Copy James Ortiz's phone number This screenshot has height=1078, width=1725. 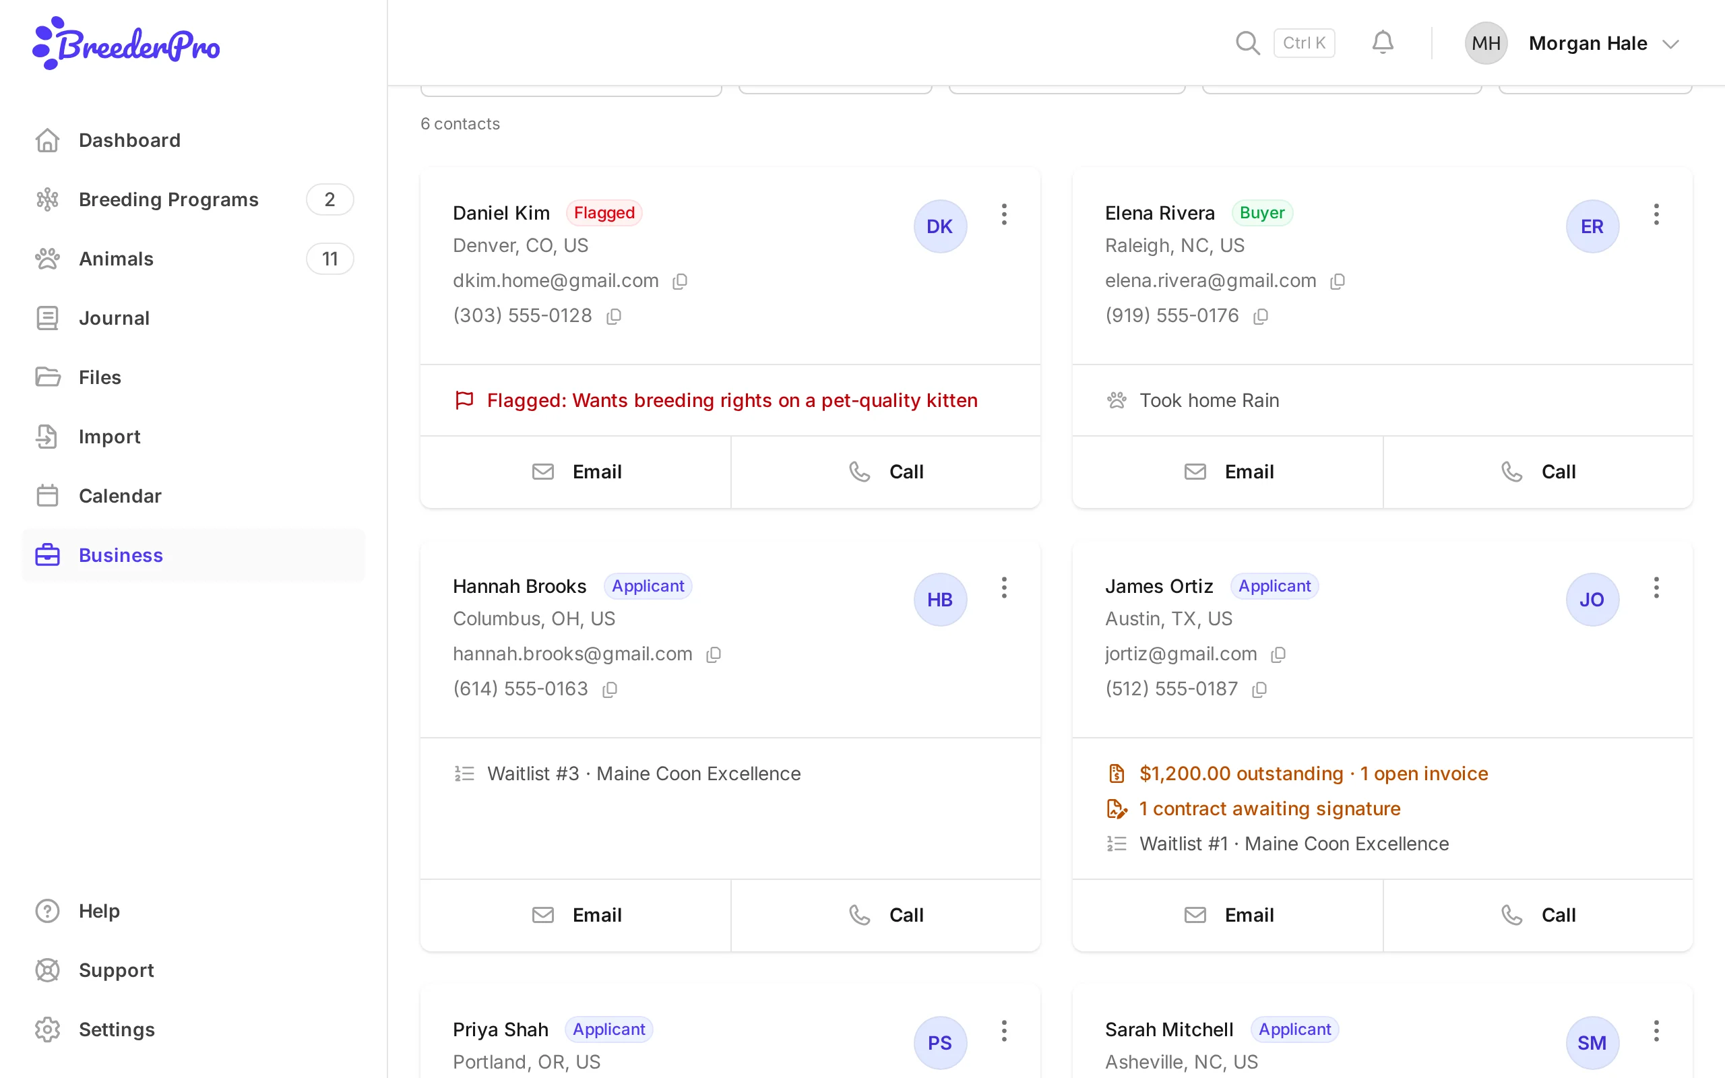click(x=1259, y=689)
